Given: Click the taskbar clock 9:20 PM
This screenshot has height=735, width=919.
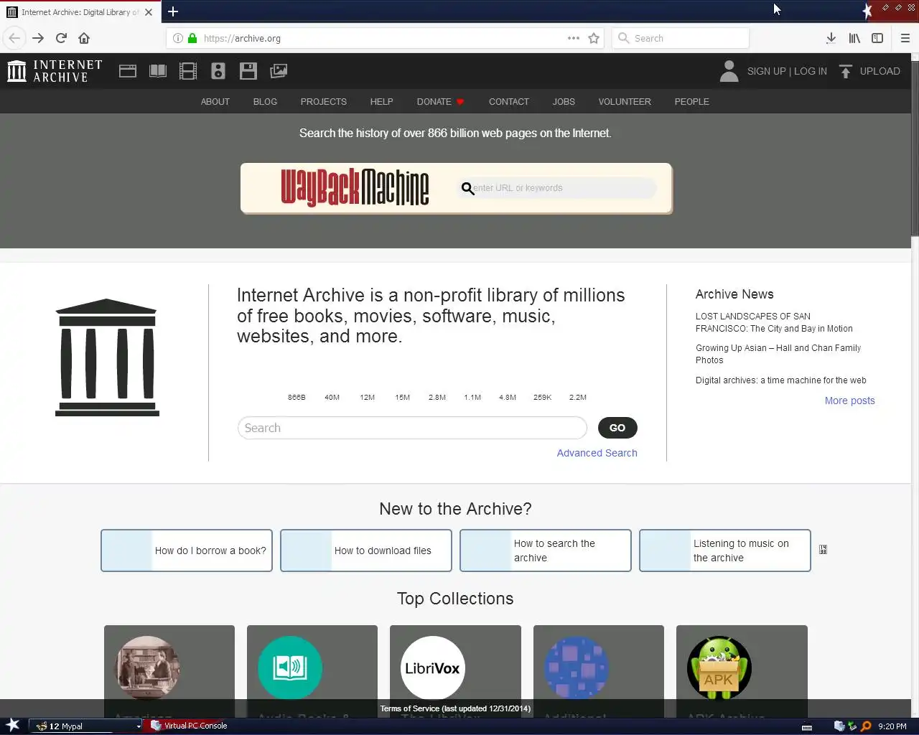Looking at the screenshot, I should tap(892, 726).
